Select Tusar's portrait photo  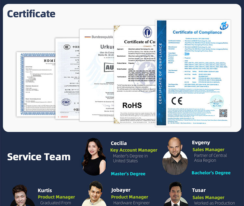tap(176, 194)
